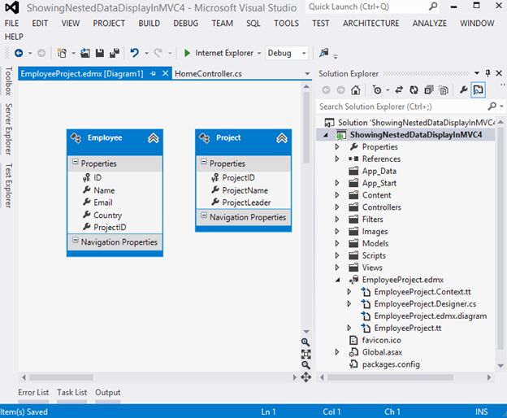This screenshot has height=418, width=507.
Task: Open the BUILD menu
Action: [149, 24]
